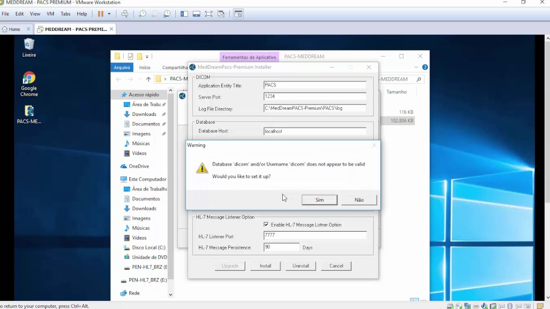Viewport: 550px width, 309px height.
Task: Click the up-arrow navigation icon in File Explorer
Action: 148,79
